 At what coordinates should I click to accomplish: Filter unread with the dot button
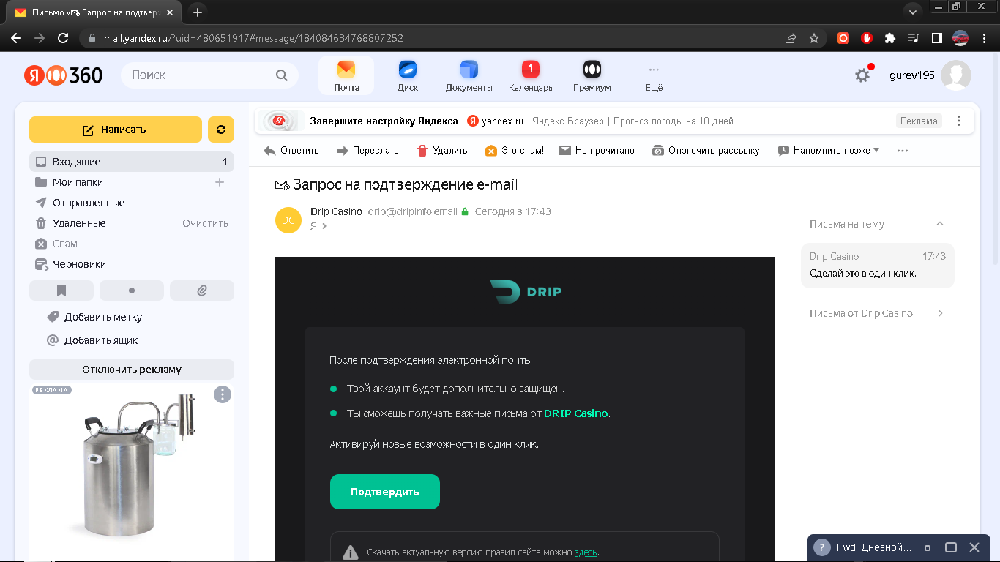132,291
